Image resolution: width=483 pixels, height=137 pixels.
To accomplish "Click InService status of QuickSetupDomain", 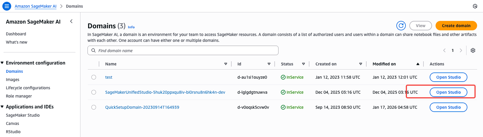I will pos(292,107).
